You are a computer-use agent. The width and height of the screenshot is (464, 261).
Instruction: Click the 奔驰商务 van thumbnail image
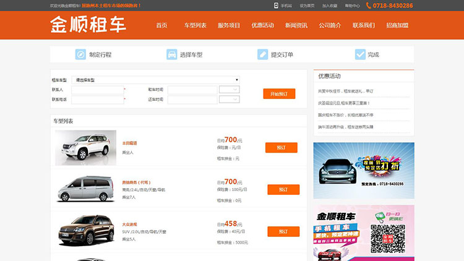pyautogui.click(x=85, y=188)
